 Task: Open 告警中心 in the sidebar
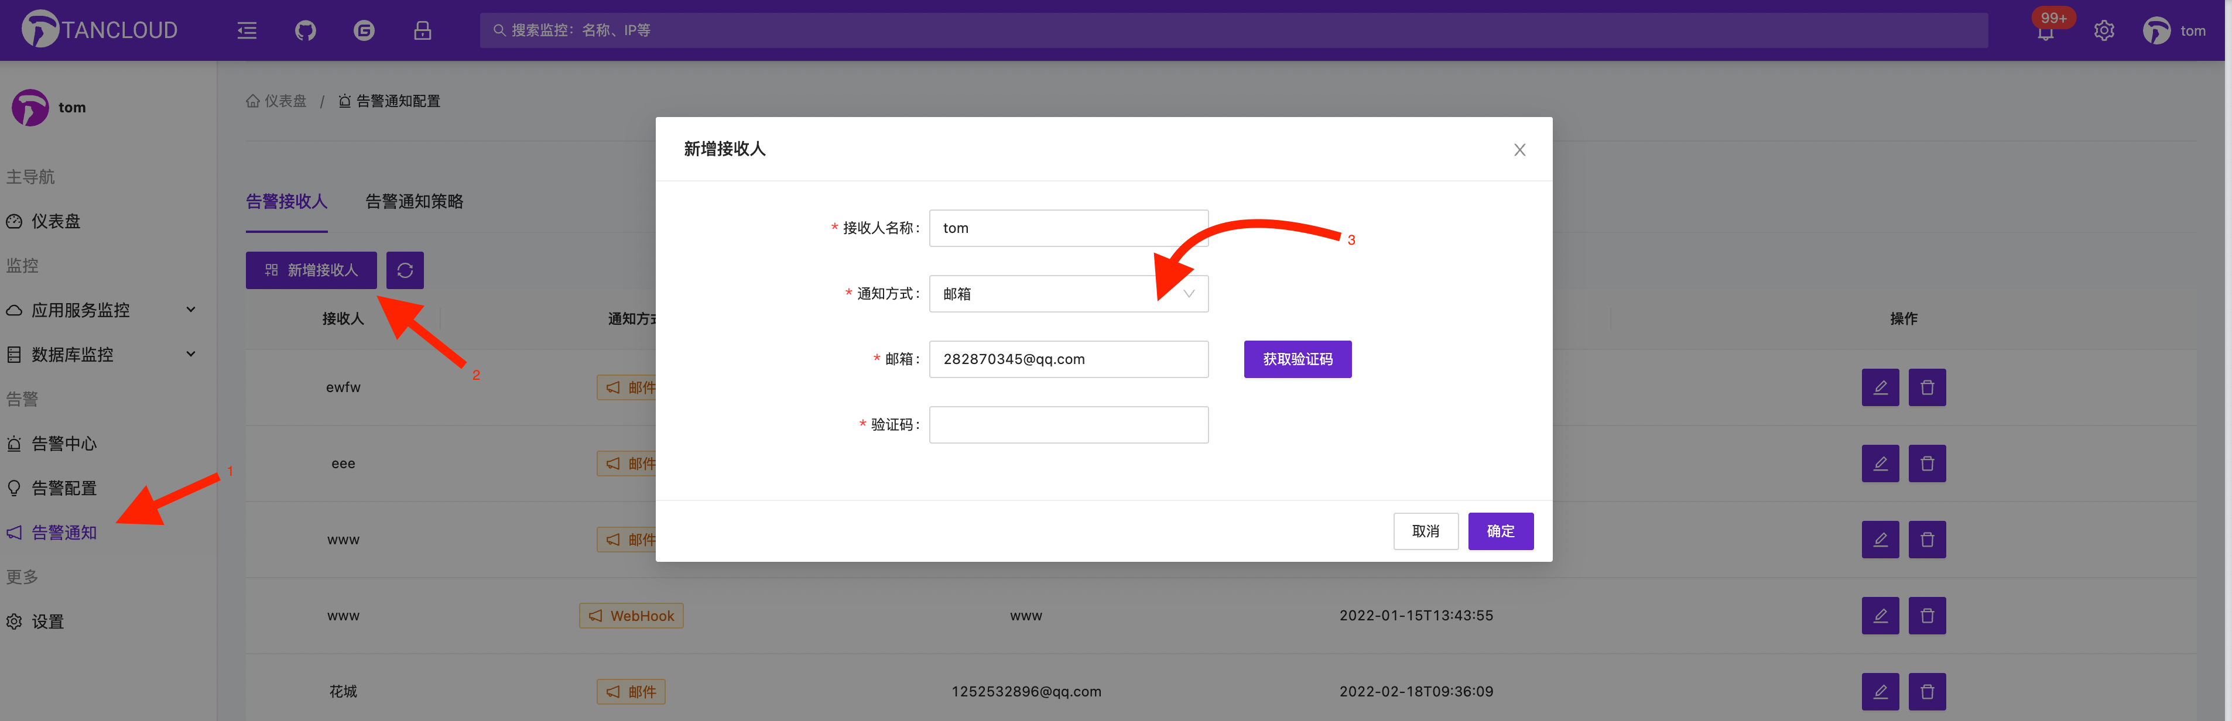point(64,444)
